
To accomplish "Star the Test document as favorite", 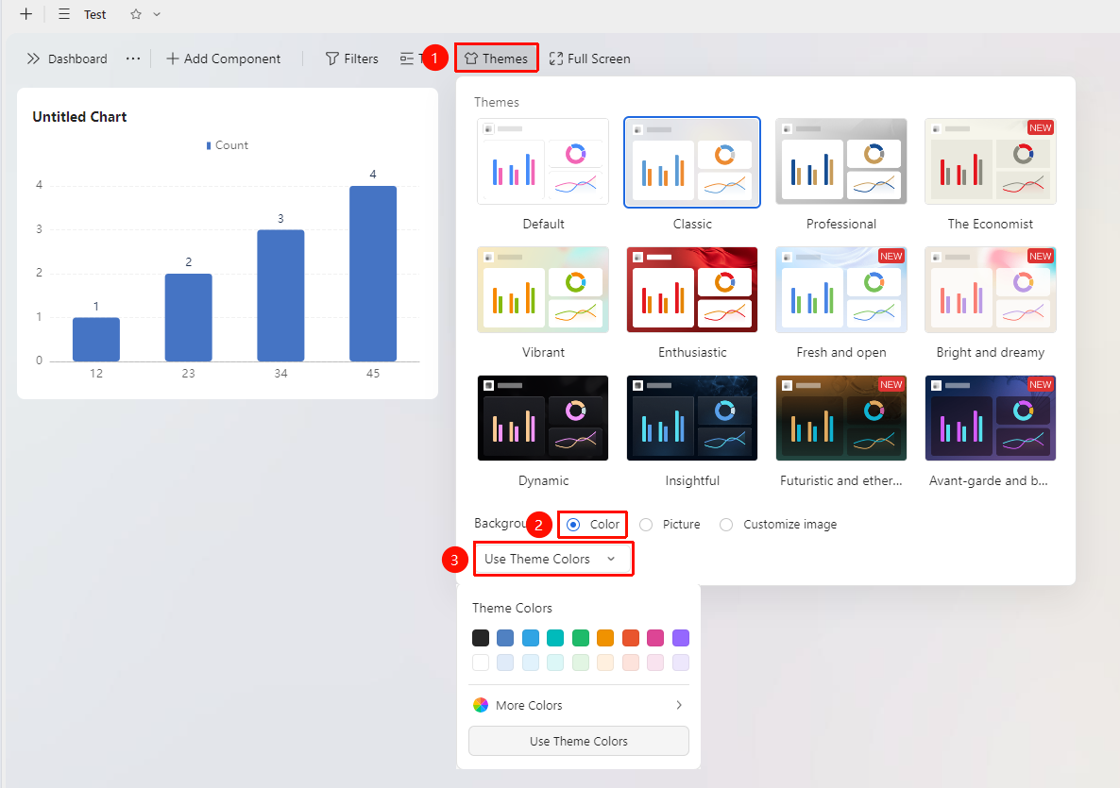I will click(x=136, y=14).
